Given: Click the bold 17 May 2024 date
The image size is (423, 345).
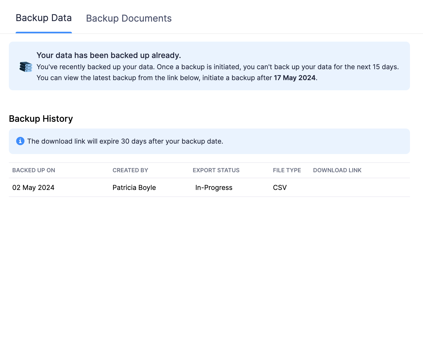Looking at the screenshot, I should click(x=295, y=78).
